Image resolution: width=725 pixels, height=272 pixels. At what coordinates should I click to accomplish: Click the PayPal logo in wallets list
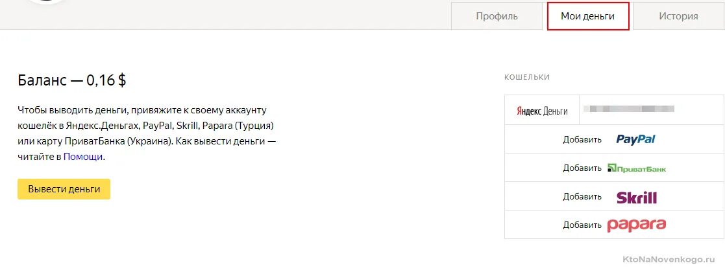(x=636, y=140)
